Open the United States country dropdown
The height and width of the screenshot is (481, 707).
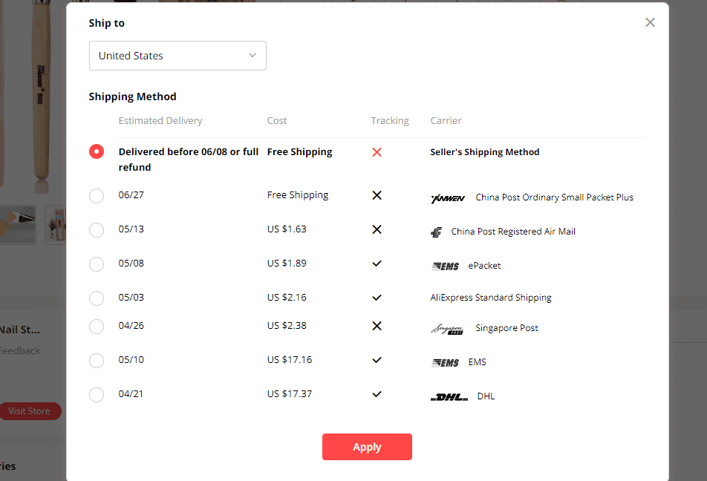pos(177,56)
